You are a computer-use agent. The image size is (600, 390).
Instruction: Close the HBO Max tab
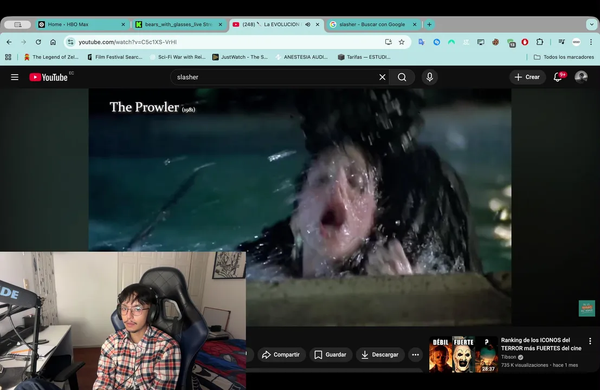[123, 24]
